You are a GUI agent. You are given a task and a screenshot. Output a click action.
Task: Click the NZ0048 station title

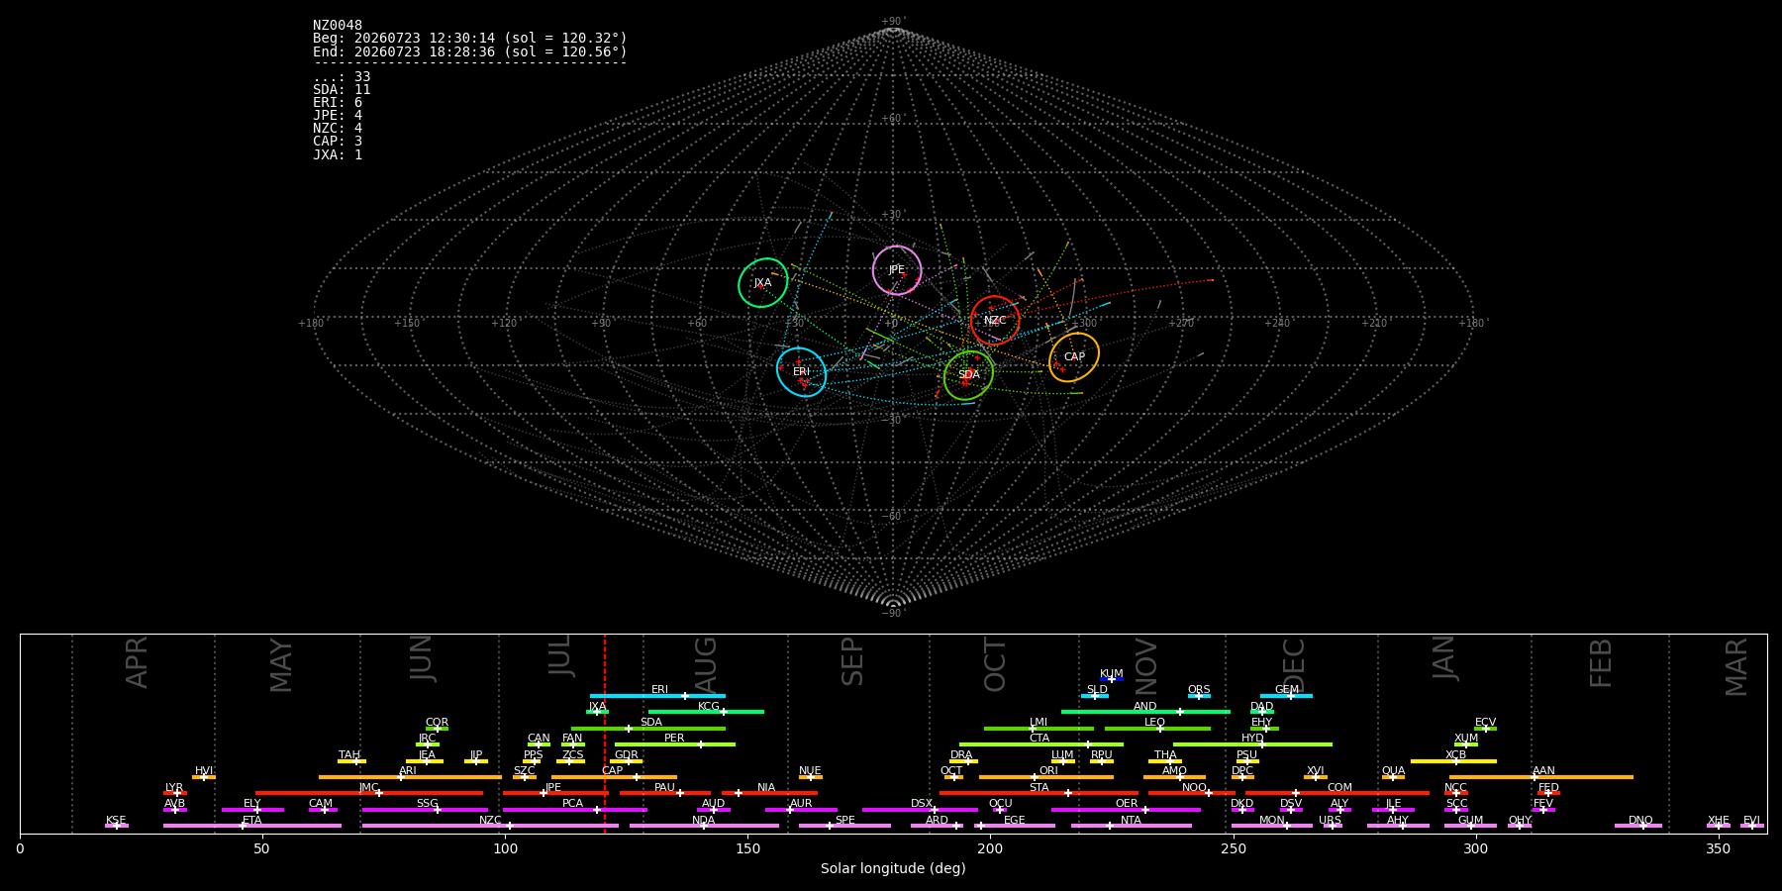338,26
